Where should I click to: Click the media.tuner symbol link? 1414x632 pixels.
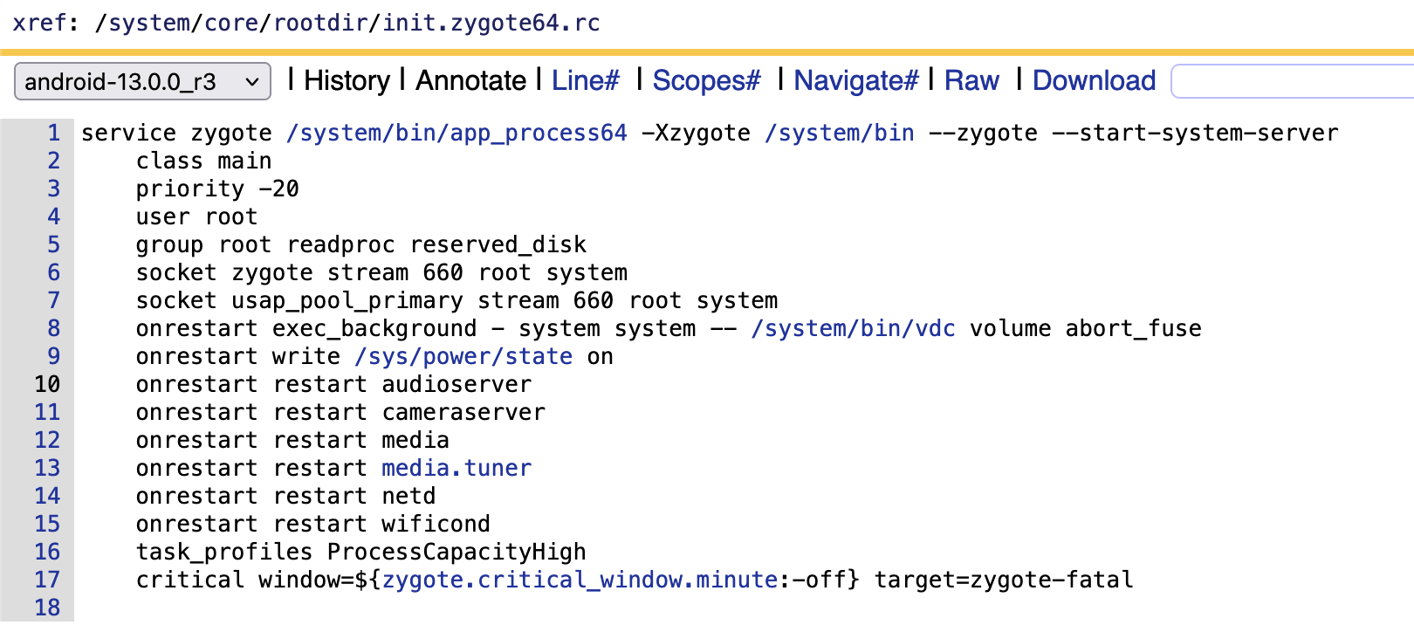pyautogui.click(x=456, y=468)
